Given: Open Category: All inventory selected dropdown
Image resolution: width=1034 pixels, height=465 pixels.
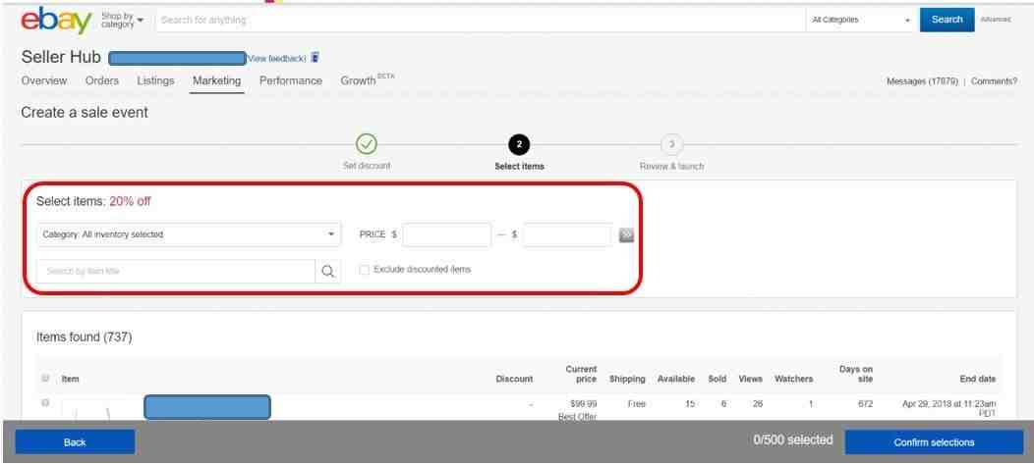Looking at the screenshot, I should [189, 234].
